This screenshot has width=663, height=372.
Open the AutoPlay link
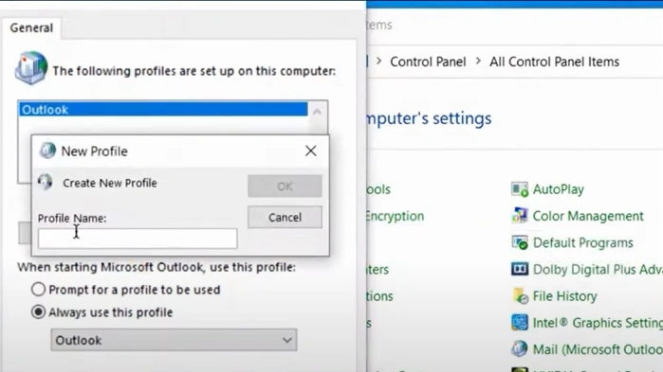pos(558,189)
